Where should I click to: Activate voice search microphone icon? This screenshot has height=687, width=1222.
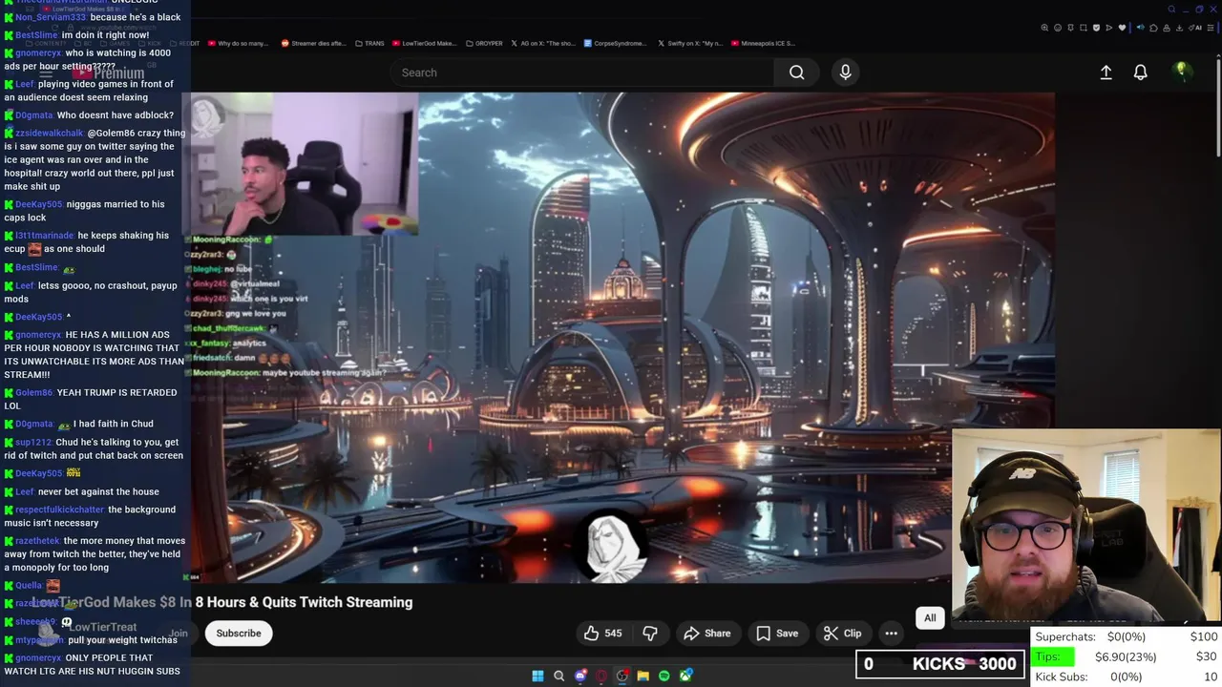(x=845, y=73)
